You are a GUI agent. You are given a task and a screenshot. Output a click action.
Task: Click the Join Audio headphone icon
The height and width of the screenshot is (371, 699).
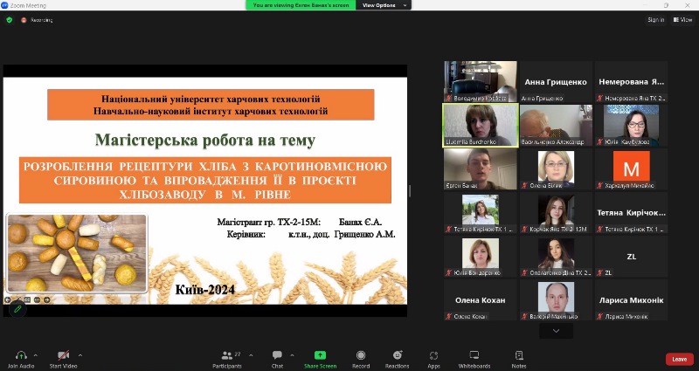coord(21,355)
